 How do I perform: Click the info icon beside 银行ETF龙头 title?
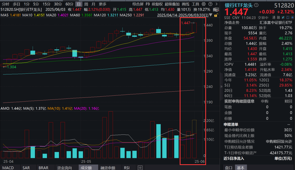[256, 5]
